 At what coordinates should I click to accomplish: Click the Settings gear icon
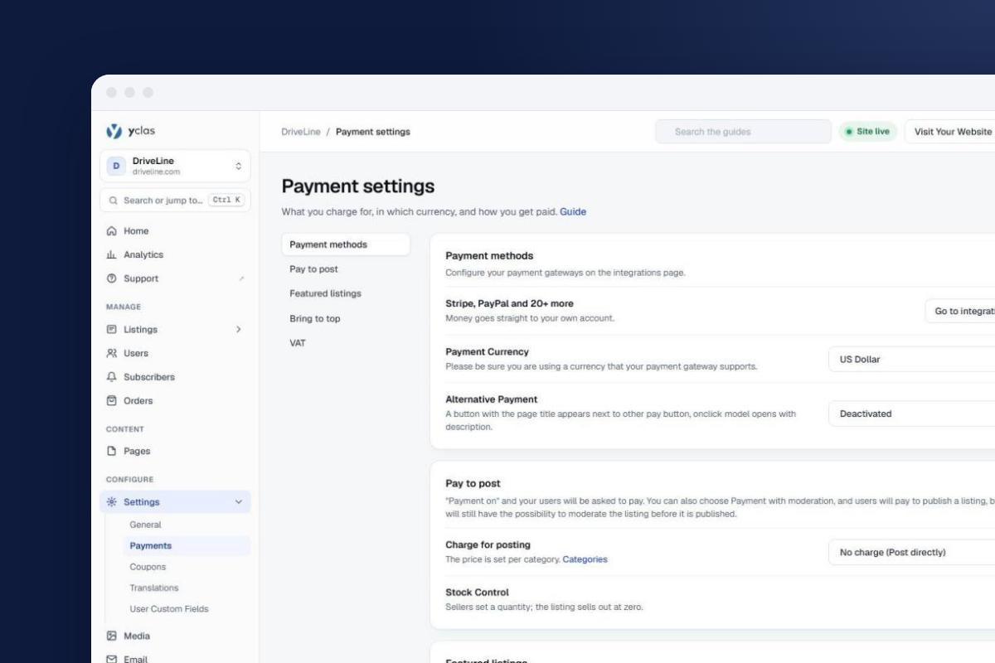(x=112, y=502)
